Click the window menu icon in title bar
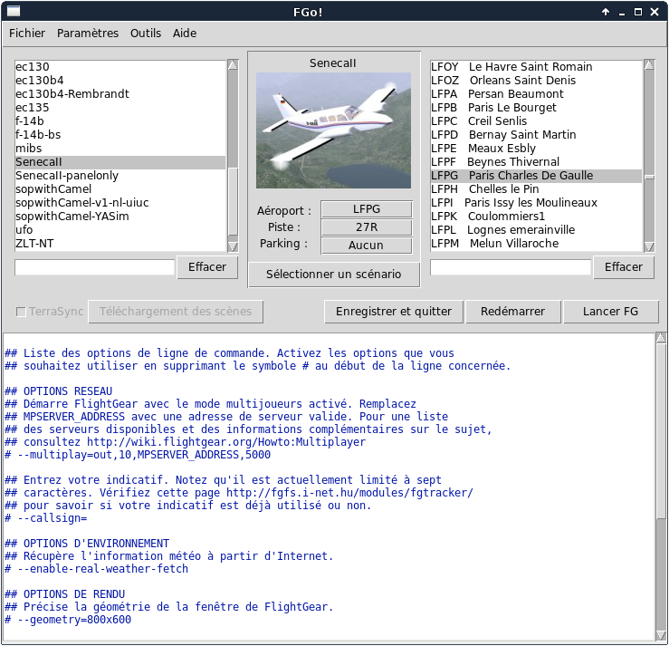Image resolution: width=669 pixels, height=646 pixels. coord(14,12)
